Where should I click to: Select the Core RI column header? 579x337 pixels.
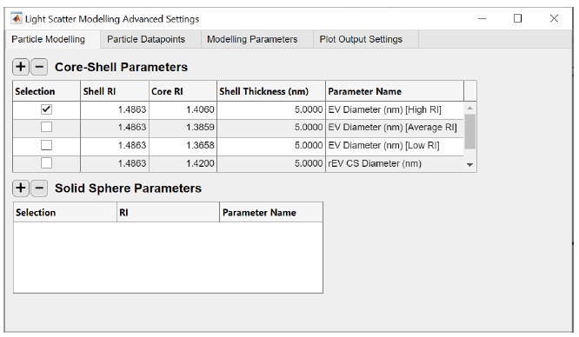[x=183, y=91]
